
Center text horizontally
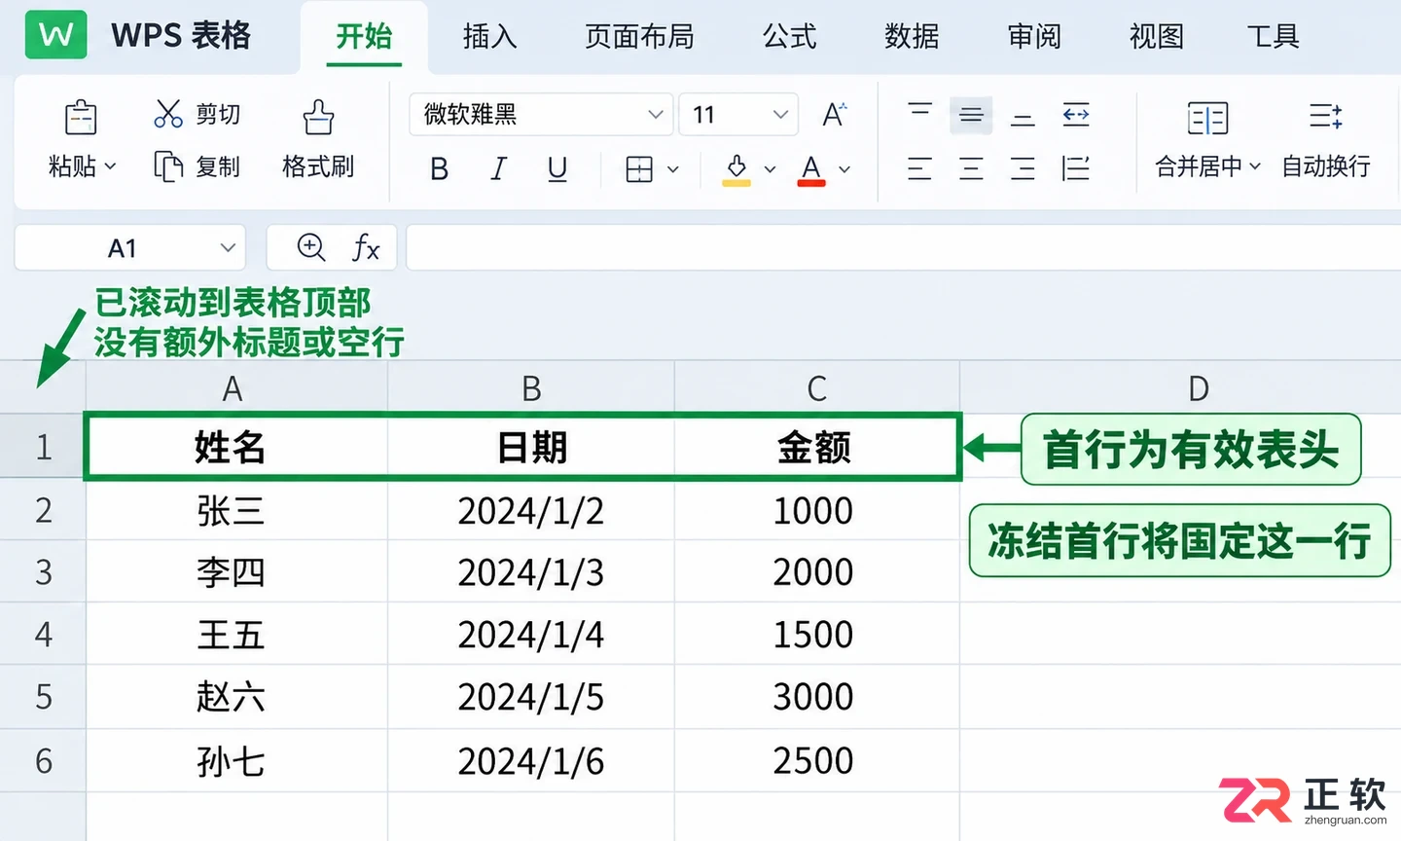(x=971, y=169)
